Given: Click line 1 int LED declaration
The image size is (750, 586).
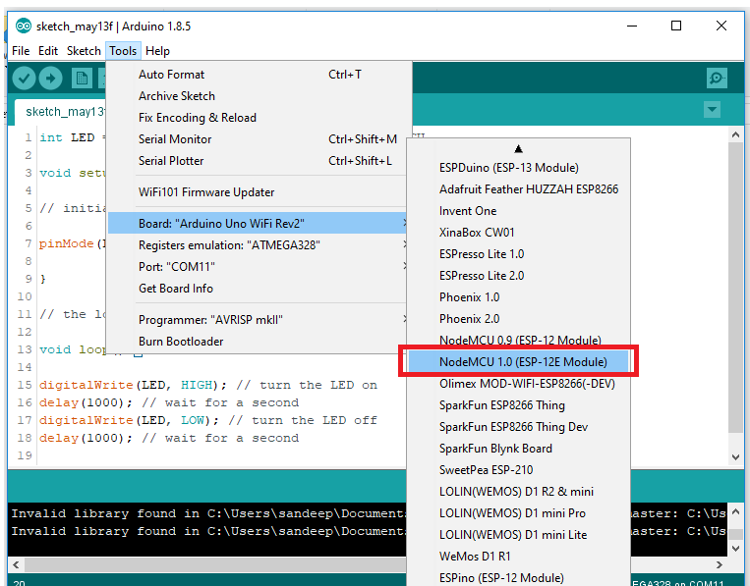Looking at the screenshot, I should pos(73,137).
